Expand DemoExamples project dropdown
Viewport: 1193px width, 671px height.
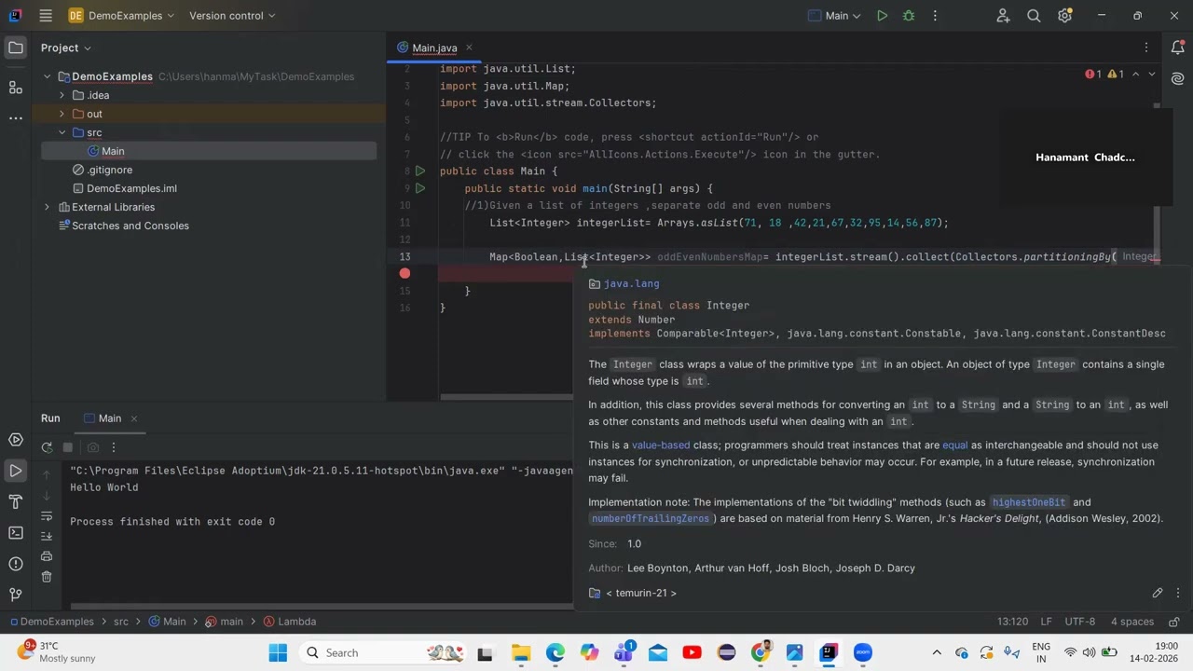click(x=119, y=16)
